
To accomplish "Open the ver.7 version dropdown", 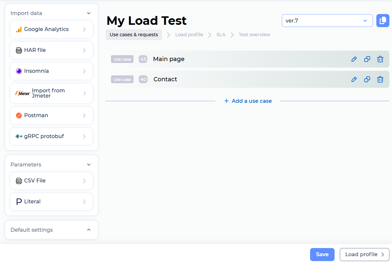I will (327, 20).
